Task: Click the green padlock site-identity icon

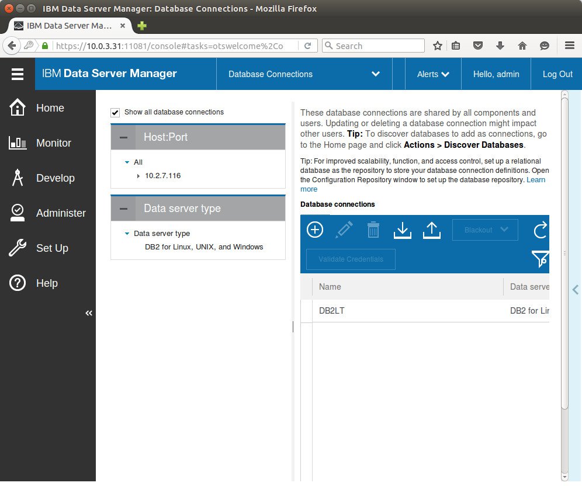Action: 45,46
